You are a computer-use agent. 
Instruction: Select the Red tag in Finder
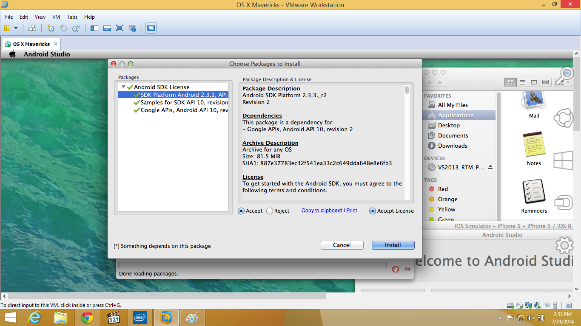click(443, 189)
